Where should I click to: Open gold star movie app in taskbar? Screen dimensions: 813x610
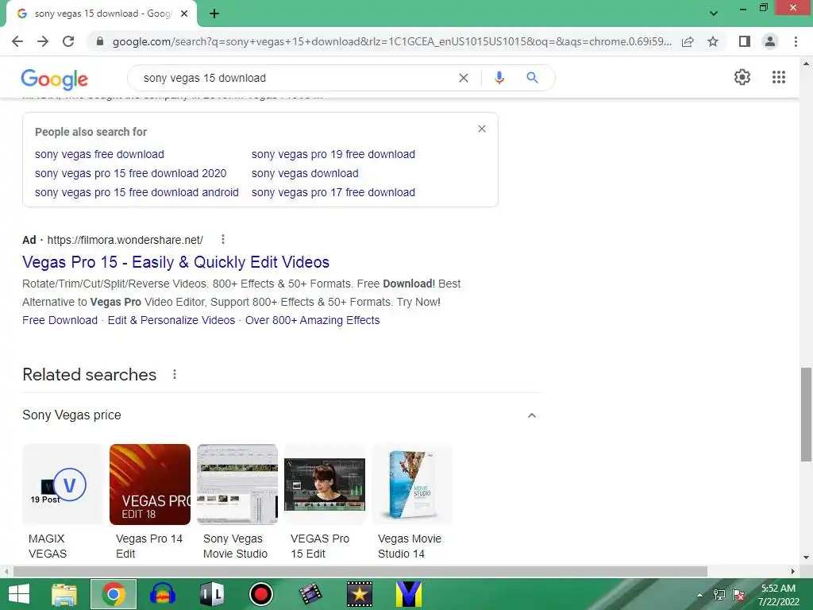coord(360,594)
